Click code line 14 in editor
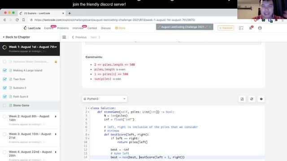 coord(178,157)
